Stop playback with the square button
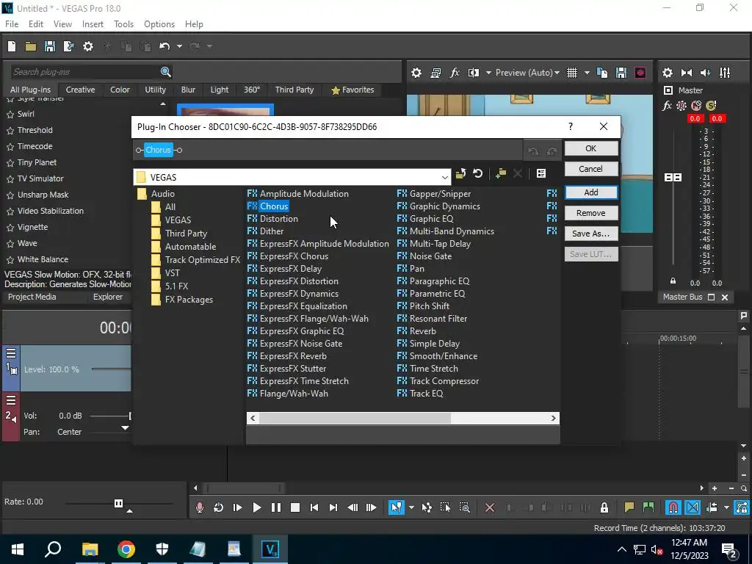Image resolution: width=752 pixels, height=564 pixels. pos(295,507)
